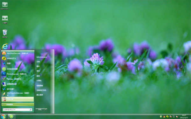
Task: Click the muted volume speaker tray icon
Action: point(177,116)
